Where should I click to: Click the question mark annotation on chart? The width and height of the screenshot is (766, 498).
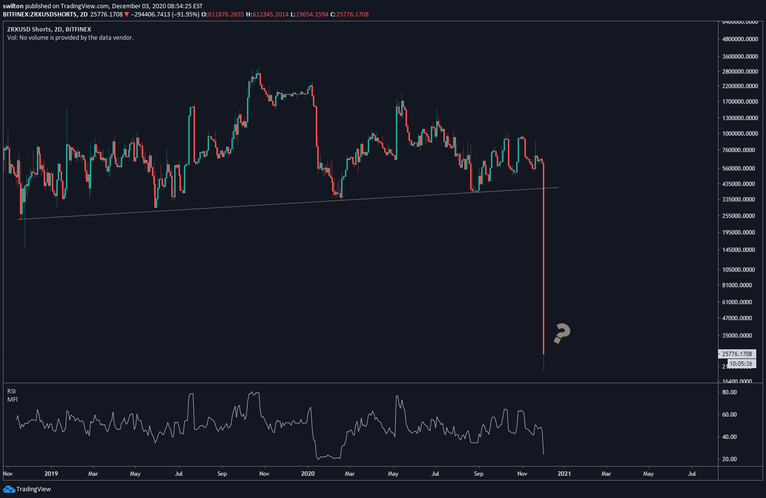point(562,333)
